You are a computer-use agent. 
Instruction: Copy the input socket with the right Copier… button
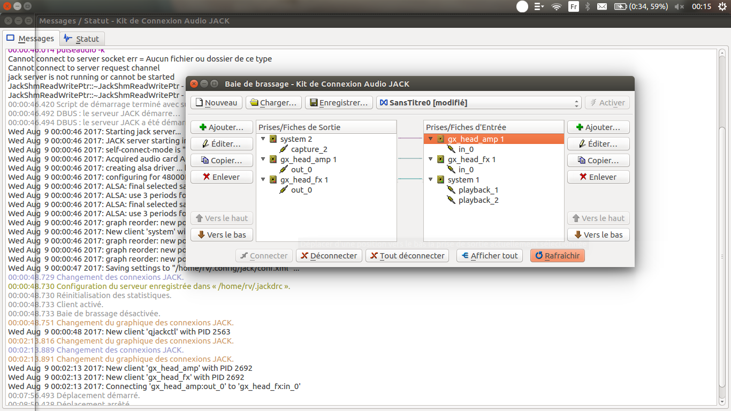599,161
